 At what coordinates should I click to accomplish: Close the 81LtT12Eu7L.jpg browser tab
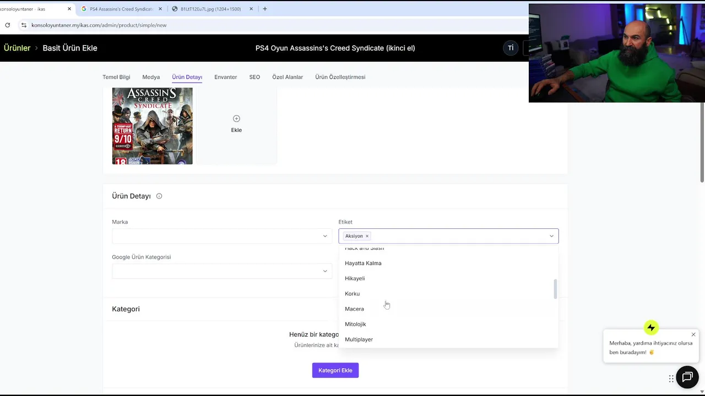251,9
